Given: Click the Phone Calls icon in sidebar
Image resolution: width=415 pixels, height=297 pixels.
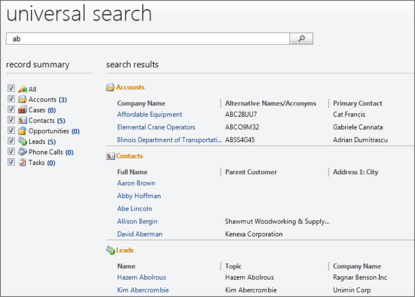Looking at the screenshot, I should (x=23, y=152).
